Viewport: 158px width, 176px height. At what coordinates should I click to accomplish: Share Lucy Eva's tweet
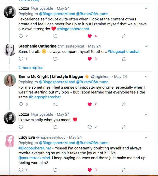124,170
